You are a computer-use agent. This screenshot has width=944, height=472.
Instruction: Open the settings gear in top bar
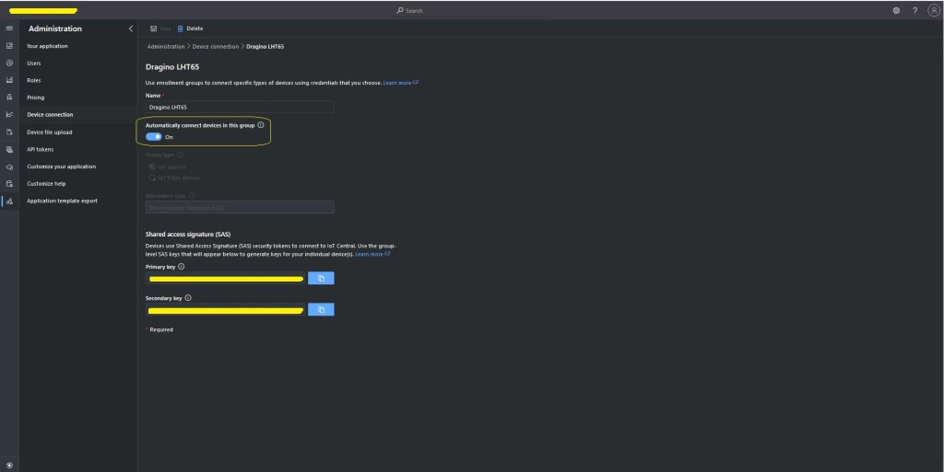click(896, 10)
